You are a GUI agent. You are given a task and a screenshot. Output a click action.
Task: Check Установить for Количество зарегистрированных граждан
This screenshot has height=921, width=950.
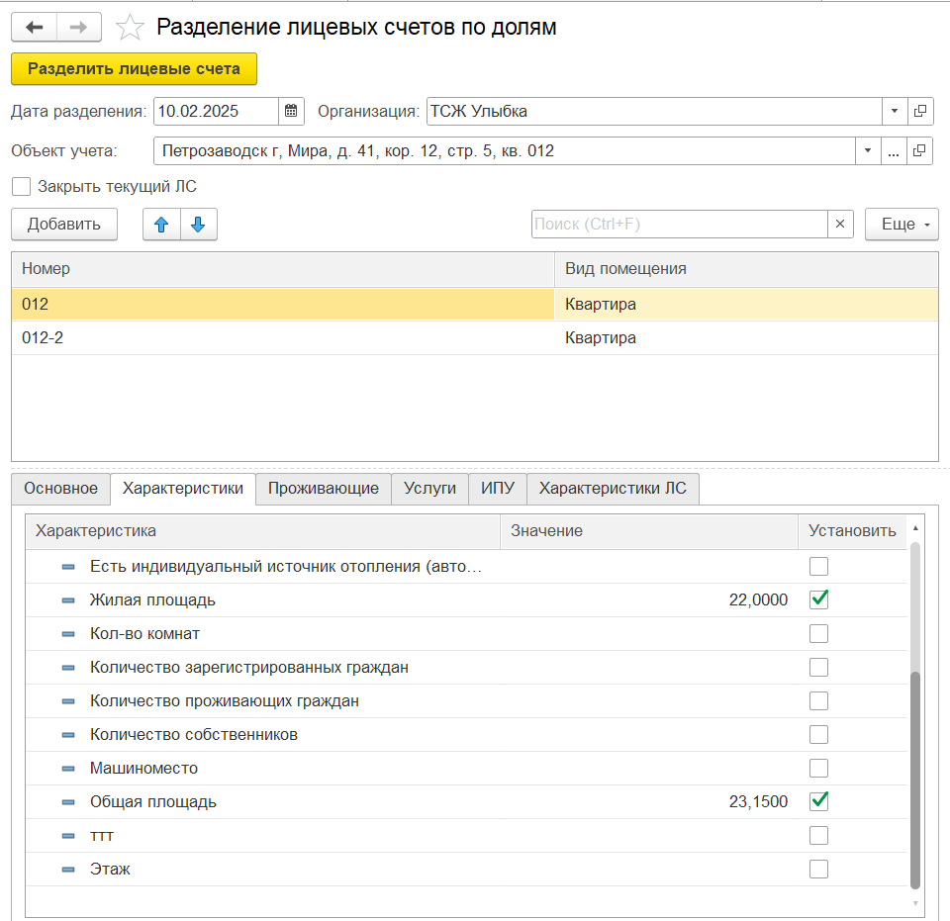818,668
